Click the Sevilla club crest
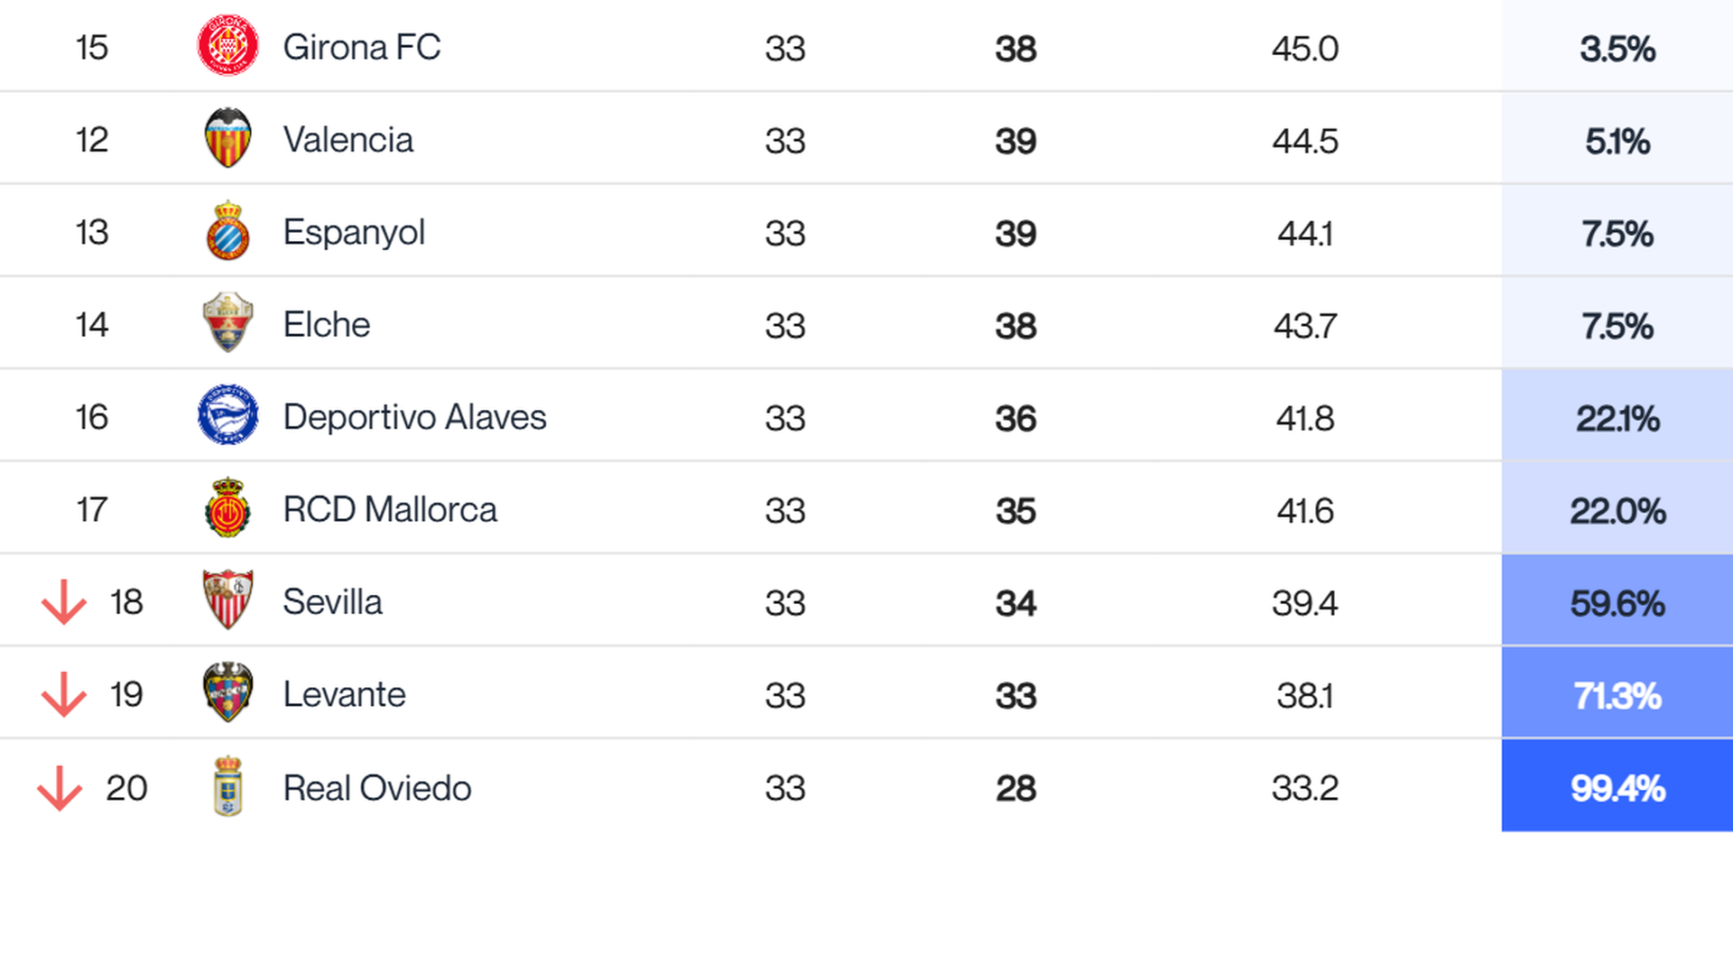Viewport: 1733px width, 975px height. coord(227,600)
